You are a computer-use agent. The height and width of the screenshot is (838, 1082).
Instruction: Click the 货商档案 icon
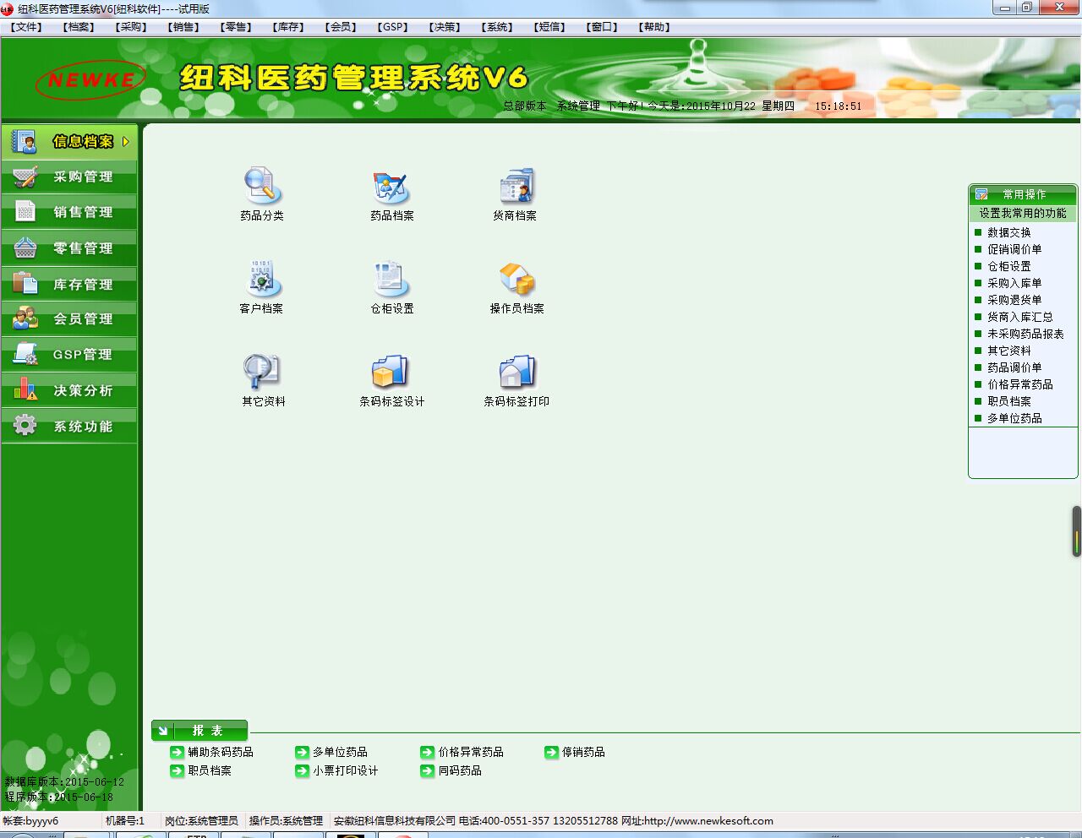(516, 186)
